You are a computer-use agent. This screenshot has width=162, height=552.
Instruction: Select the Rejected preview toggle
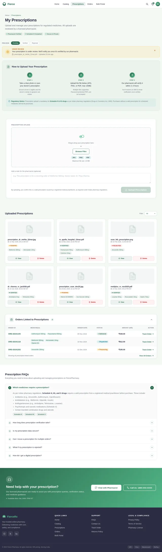[35, 43]
